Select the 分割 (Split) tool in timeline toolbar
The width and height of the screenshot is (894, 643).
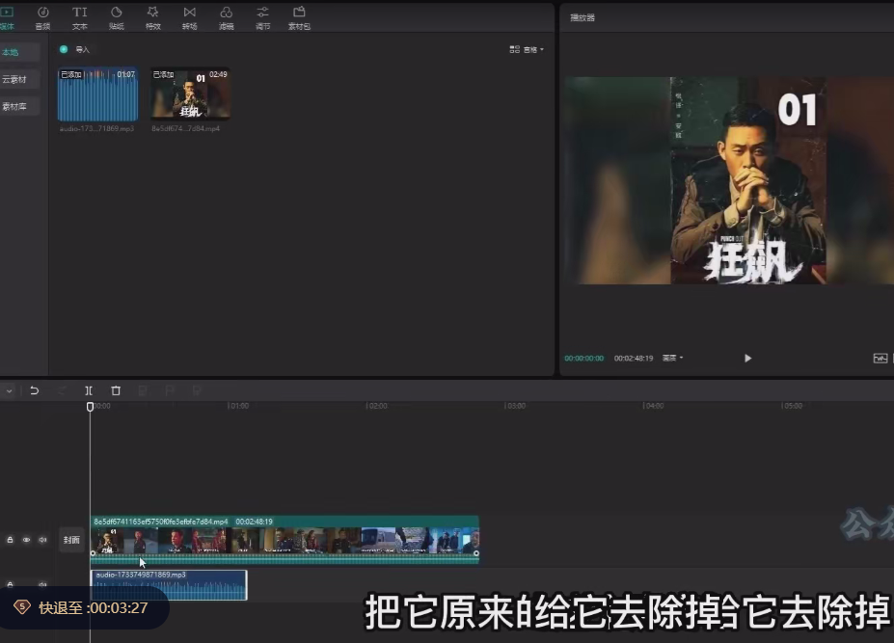pos(89,390)
